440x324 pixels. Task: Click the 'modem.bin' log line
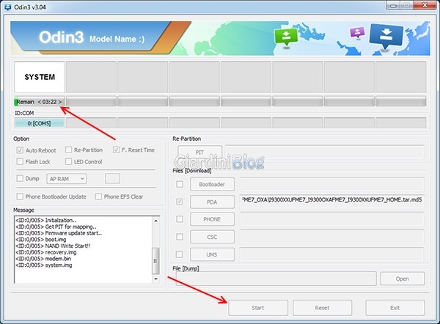tap(43, 259)
